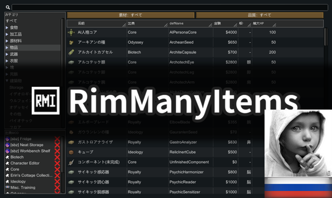Click the アーキアンの種 seed icon

[x=71, y=42]
